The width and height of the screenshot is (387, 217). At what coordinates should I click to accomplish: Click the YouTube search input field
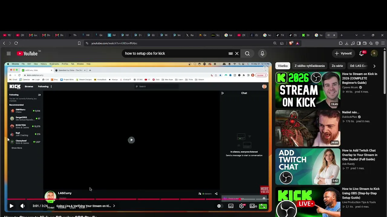175,54
